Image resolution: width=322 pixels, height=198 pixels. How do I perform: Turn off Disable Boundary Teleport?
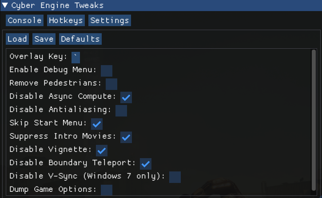click(146, 164)
